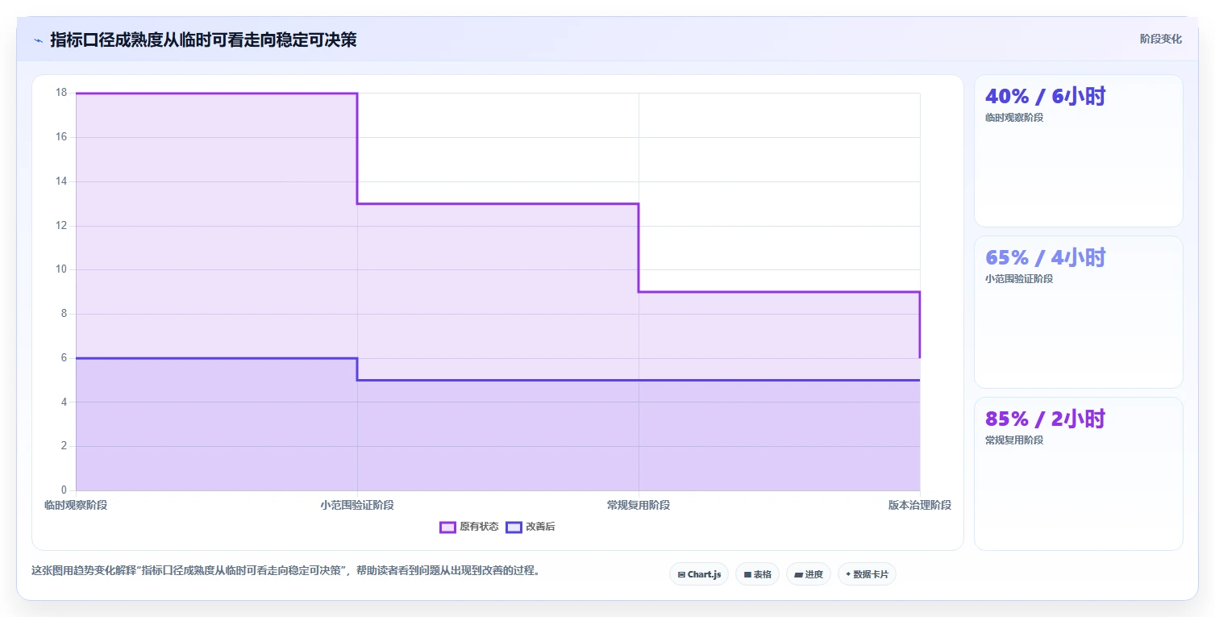Click the 进度 tag button

pyautogui.click(x=809, y=574)
